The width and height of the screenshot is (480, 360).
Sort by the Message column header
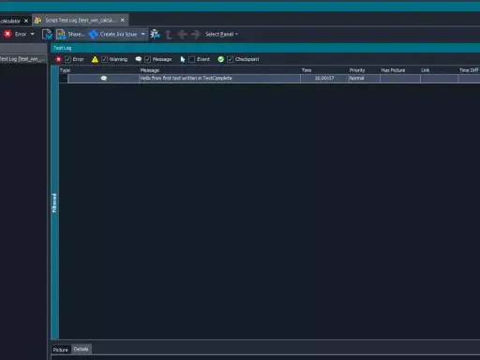219,70
